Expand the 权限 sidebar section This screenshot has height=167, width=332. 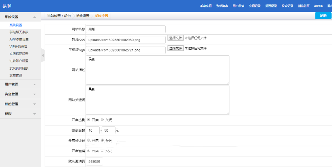coord(20,114)
